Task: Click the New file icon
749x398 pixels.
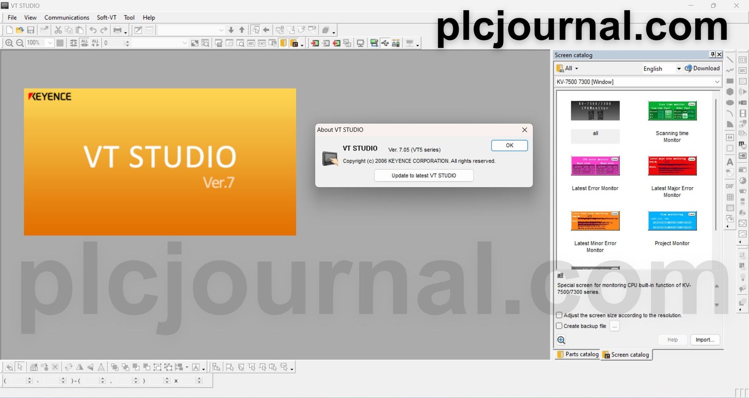Action: (9, 30)
